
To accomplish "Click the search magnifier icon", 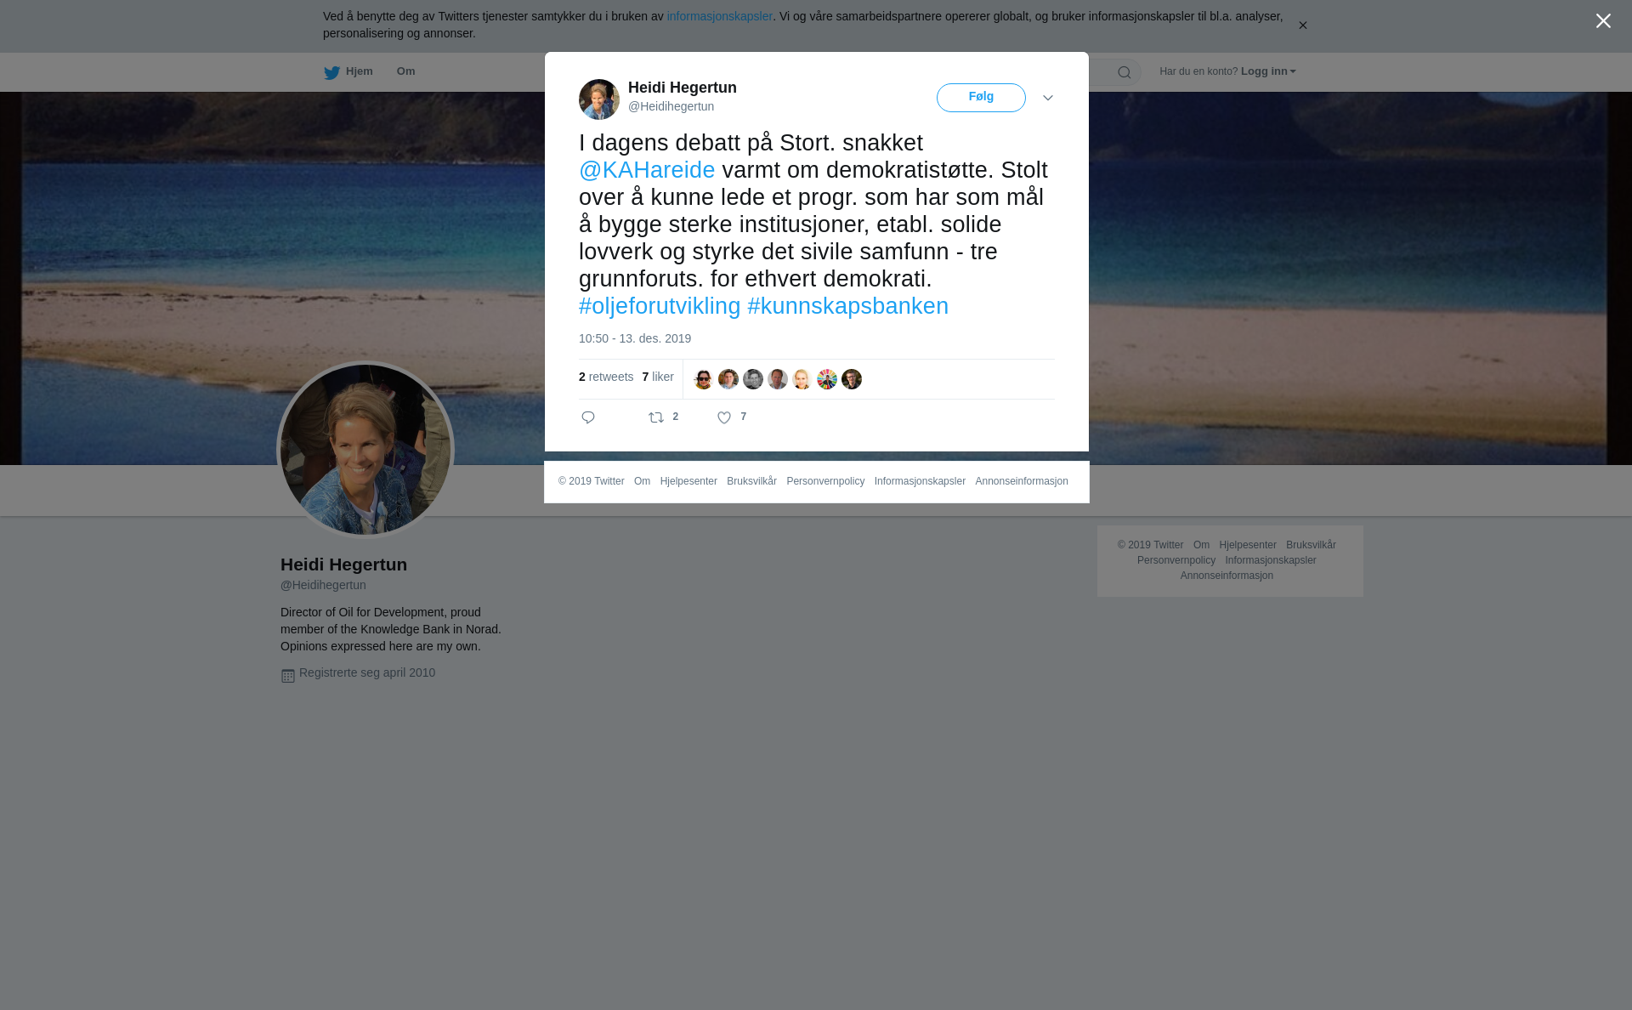I will (1125, 72).
